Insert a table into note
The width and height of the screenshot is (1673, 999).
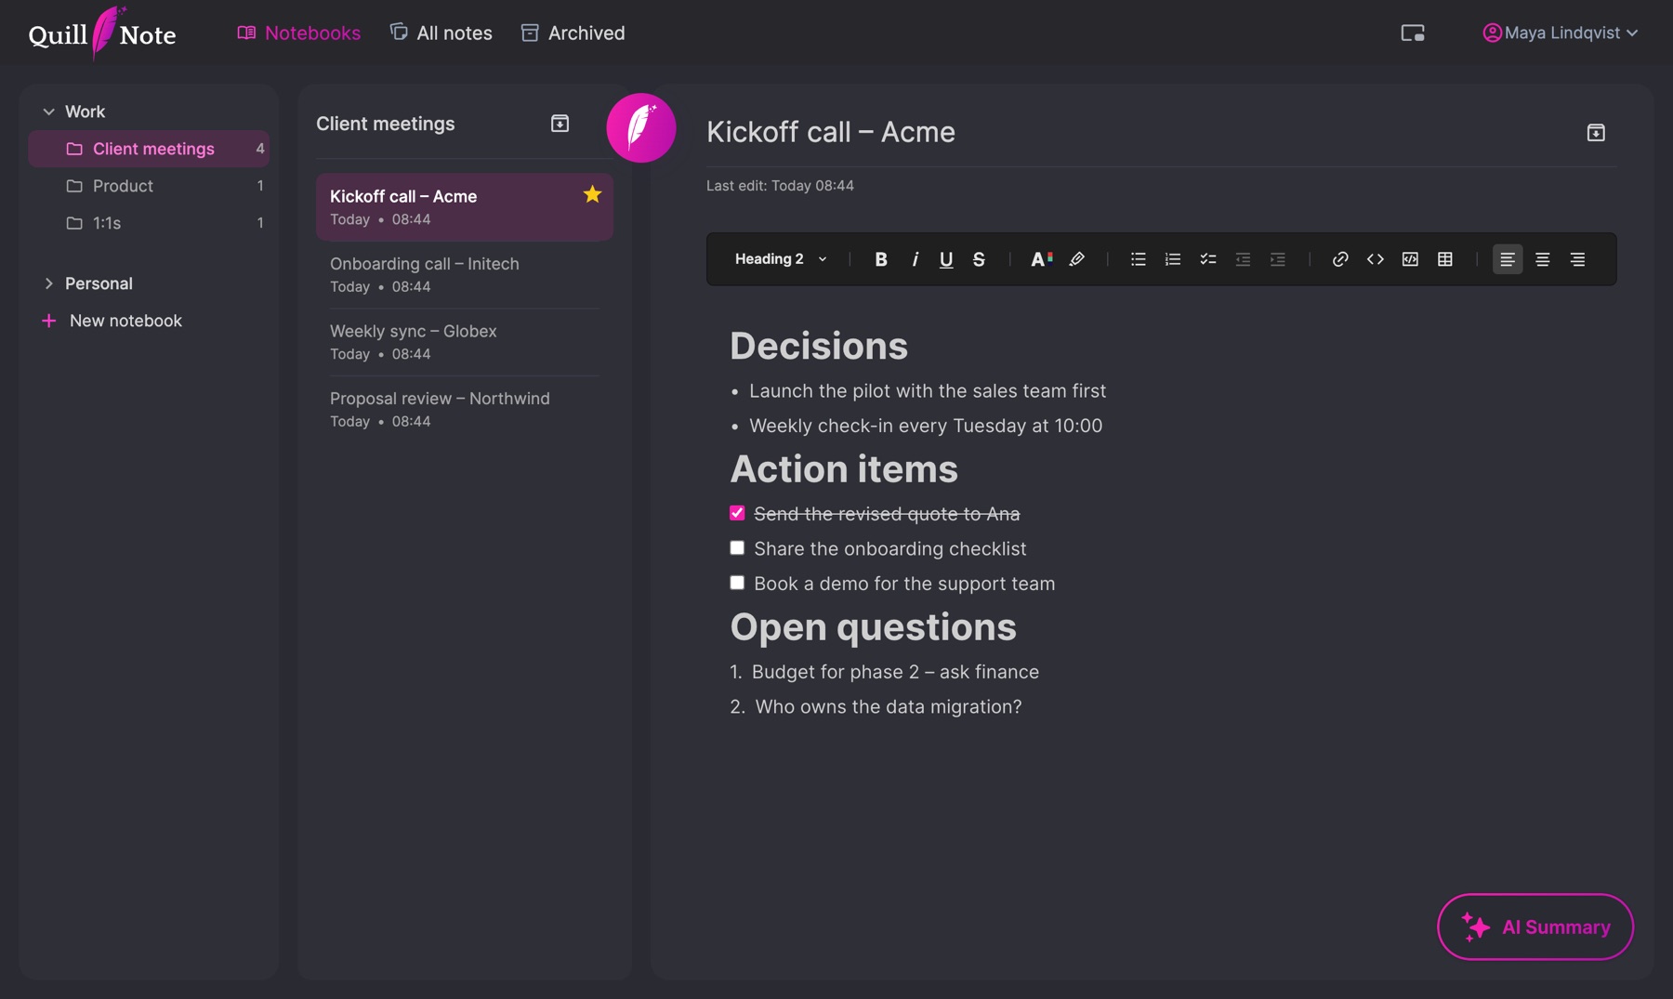point(1444,259)
